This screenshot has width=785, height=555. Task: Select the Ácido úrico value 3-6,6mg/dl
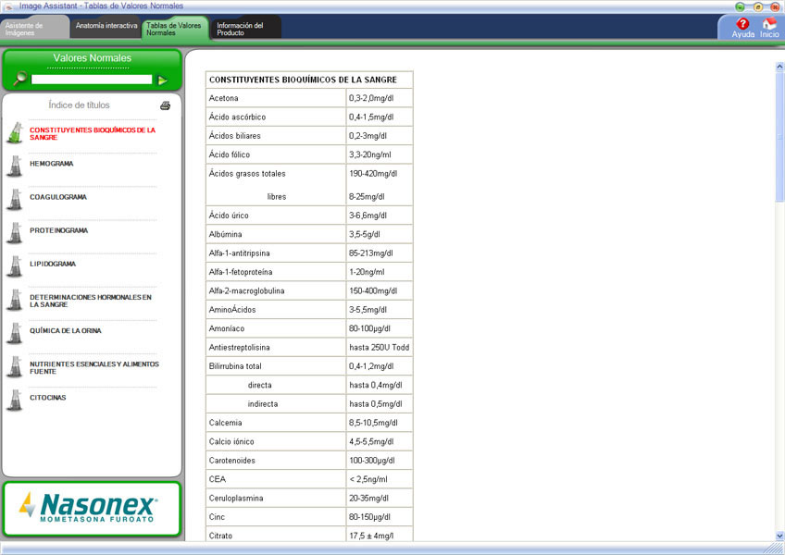pyautogui.click(x=368, y=216)
